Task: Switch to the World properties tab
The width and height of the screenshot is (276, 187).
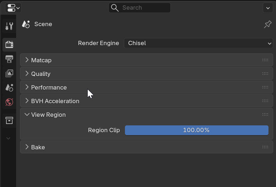Action: (9, 102)
